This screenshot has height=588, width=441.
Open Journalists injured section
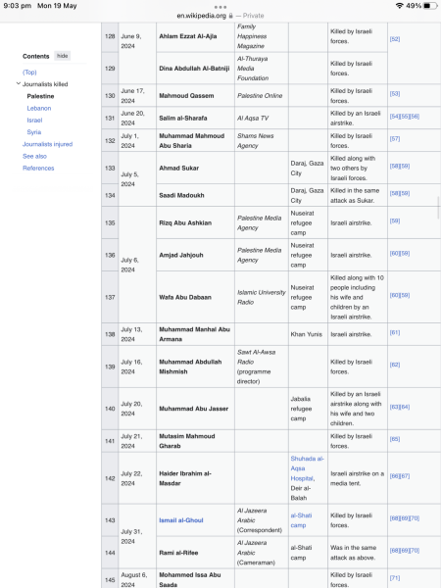point(47,144)
